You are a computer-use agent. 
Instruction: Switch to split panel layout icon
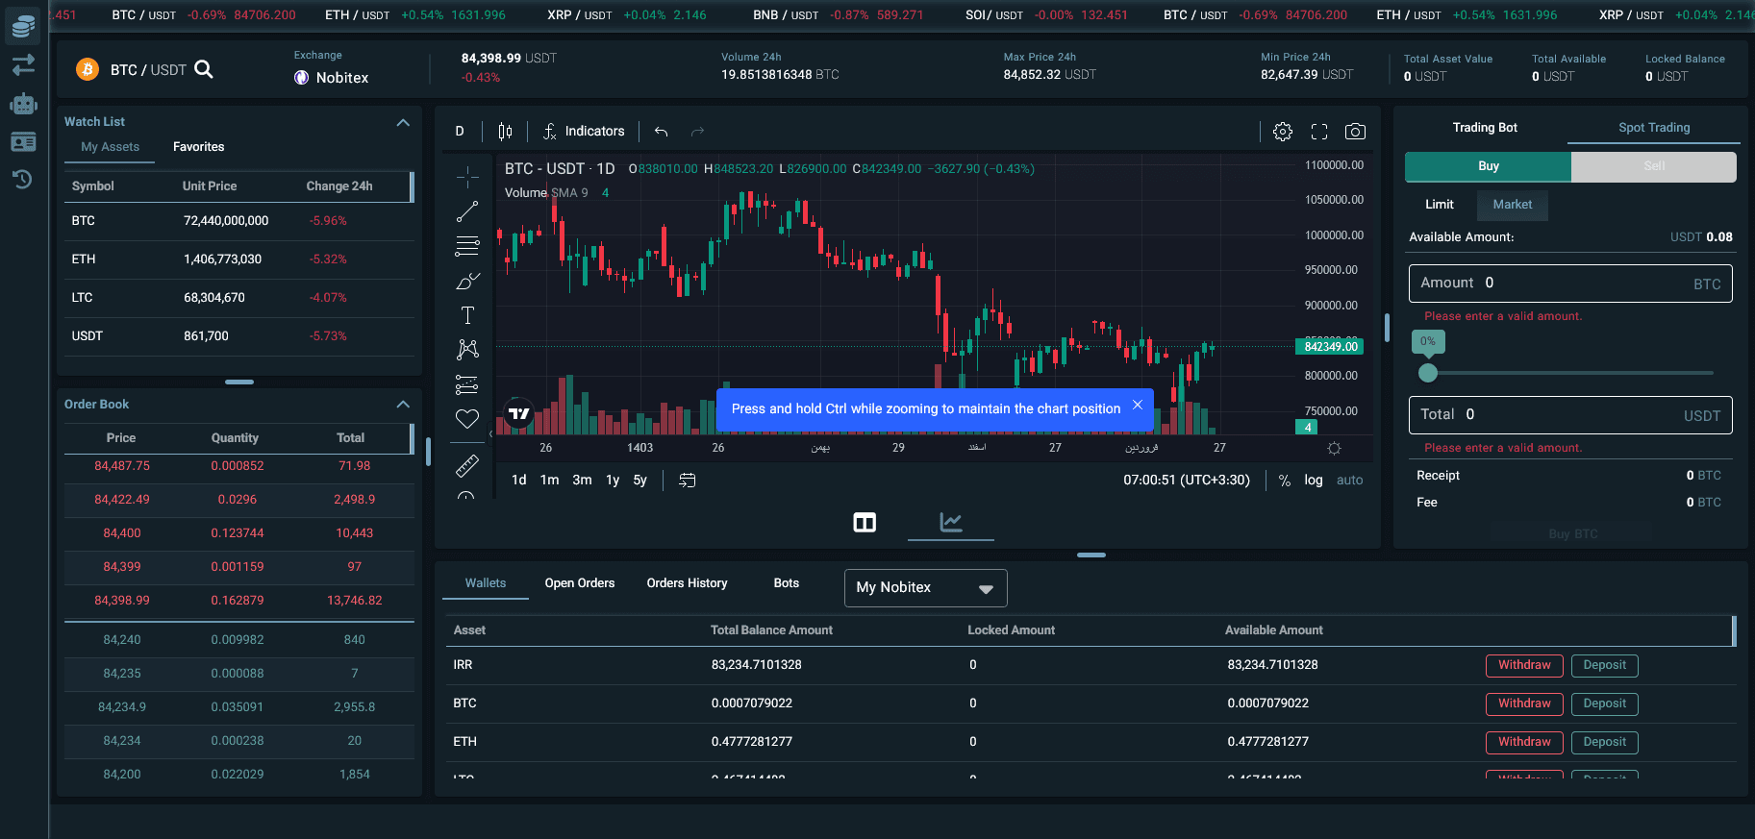pyautogui.click(x=865, y=523)
